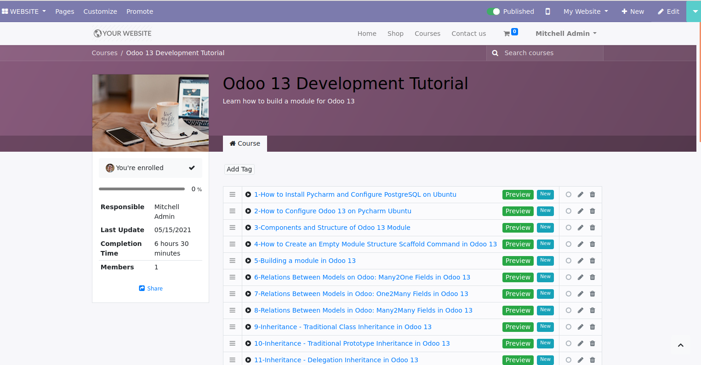Mark lesson 4 Scaffold Command completed
This screenshot has width=701, height=365.
coord(569,244)
